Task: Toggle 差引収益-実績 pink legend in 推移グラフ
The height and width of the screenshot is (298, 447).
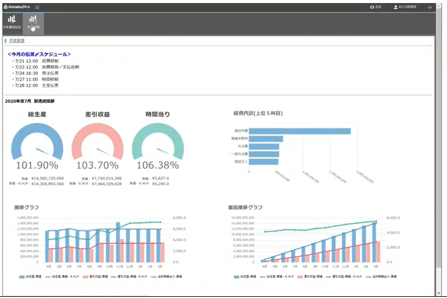Action: [95, 277]
